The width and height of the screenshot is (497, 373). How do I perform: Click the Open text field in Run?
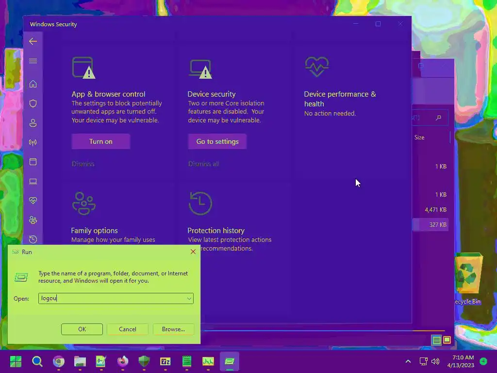click(x=116, y=298)
